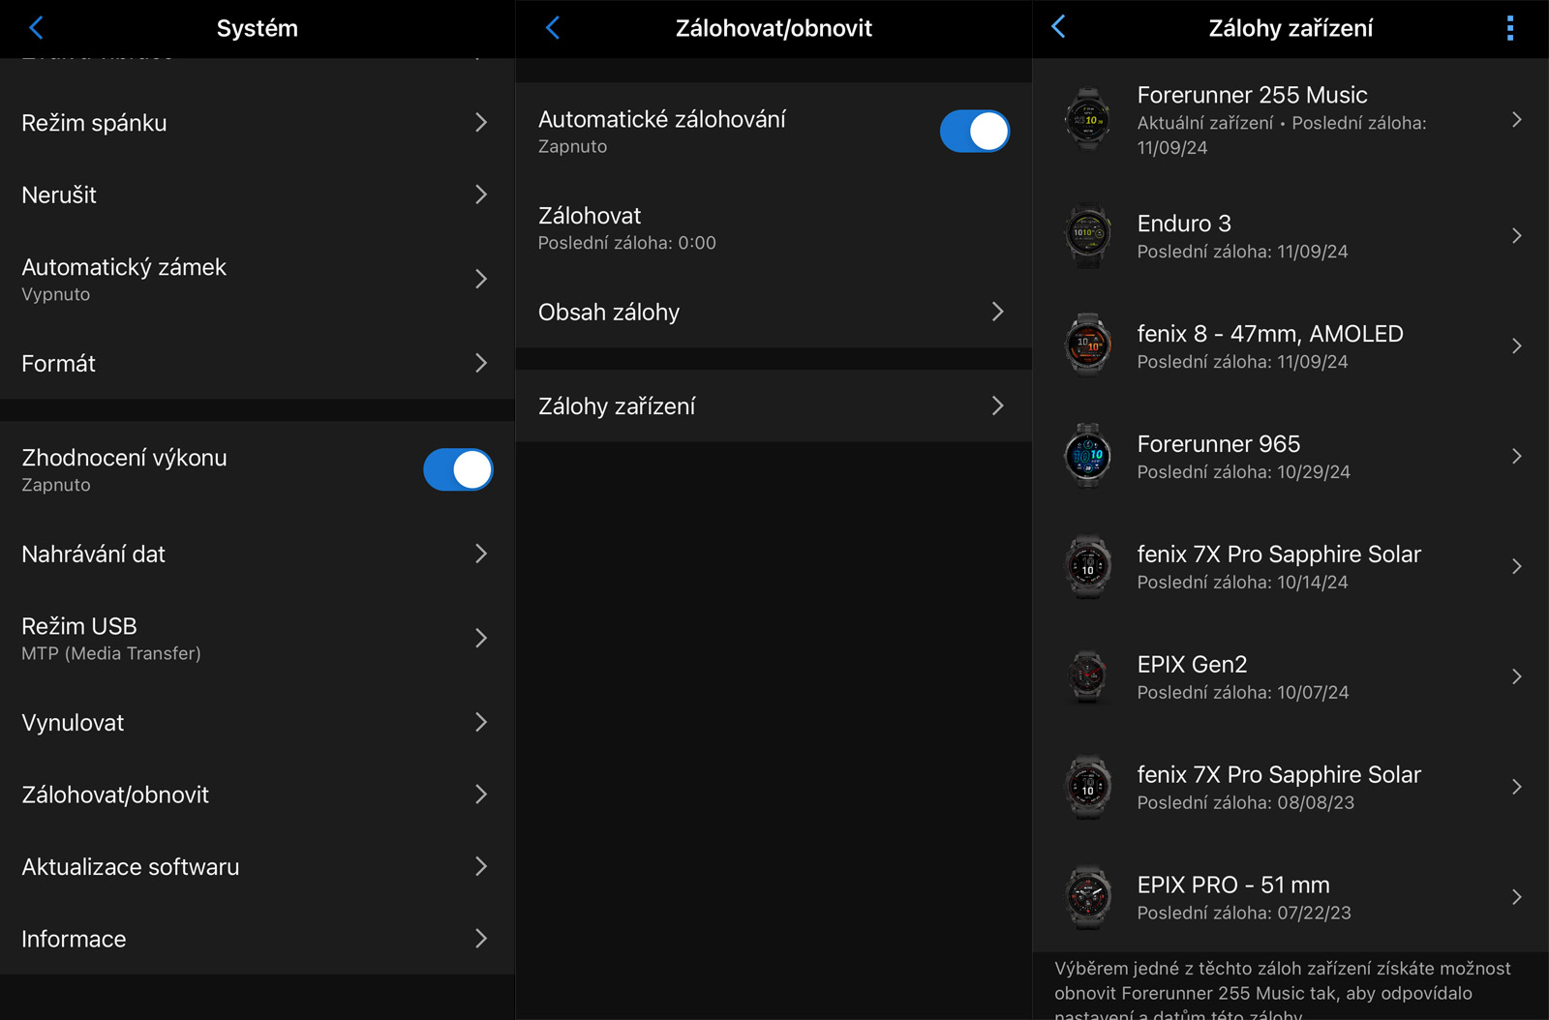Click the 'Vynulovat' label
1549x1020 pixels.
click(x=73, y=723)
